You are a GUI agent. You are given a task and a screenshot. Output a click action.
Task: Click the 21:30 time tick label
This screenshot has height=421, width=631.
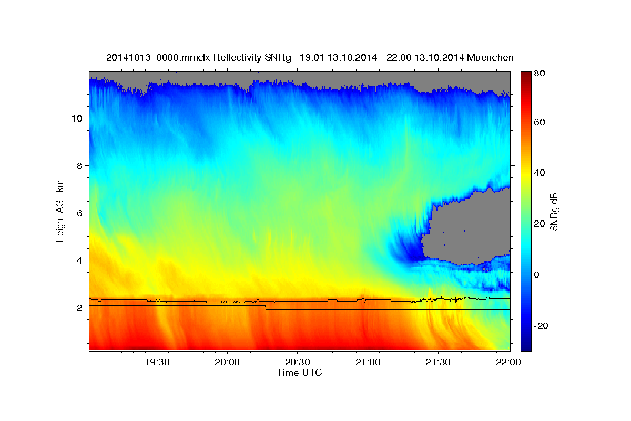437,362
